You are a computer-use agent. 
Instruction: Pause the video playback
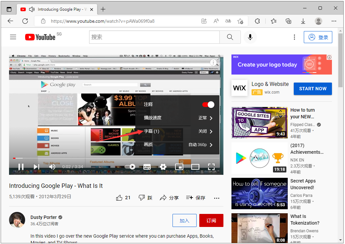pos(21,167)
